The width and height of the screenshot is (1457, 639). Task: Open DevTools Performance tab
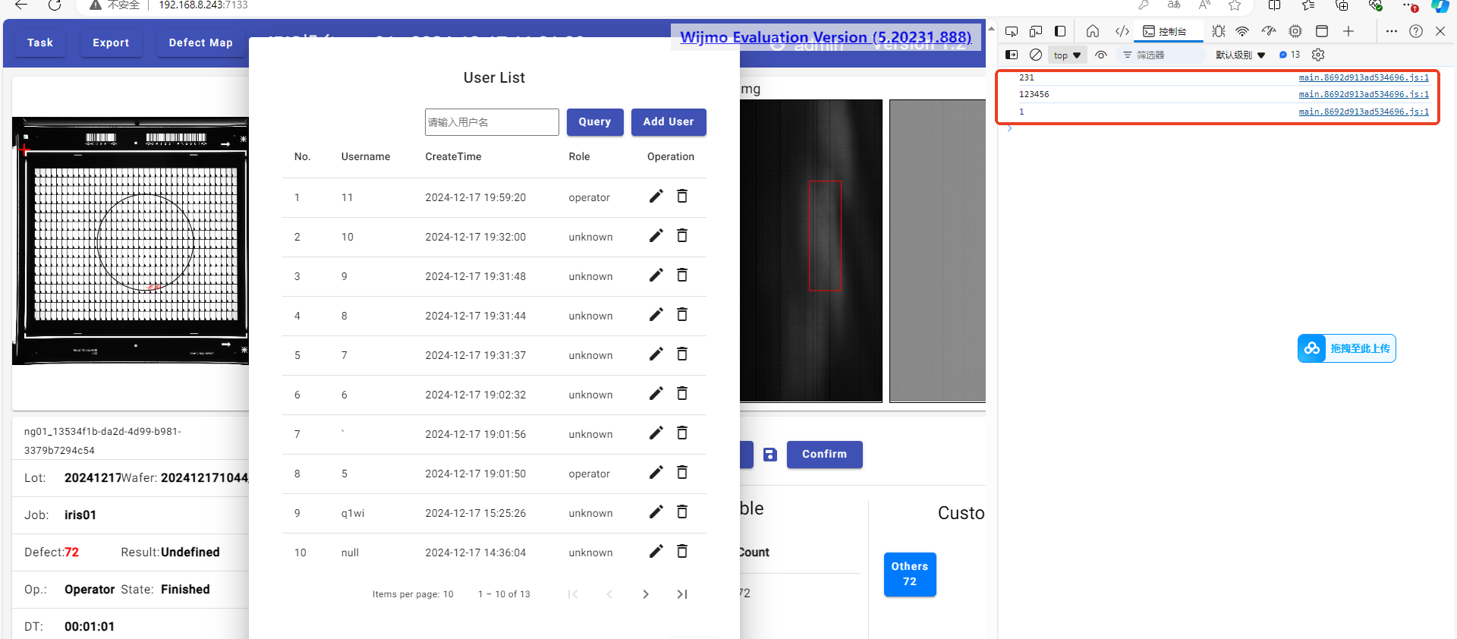pos(1269,31)
